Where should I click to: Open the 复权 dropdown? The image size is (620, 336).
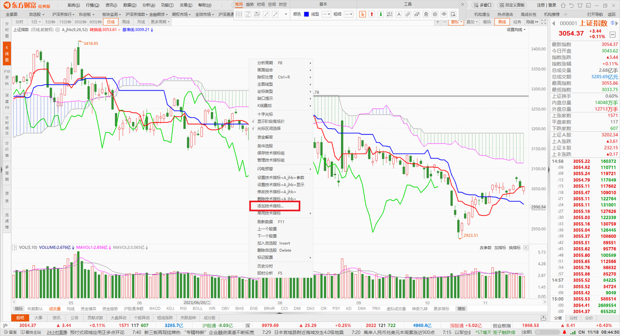point(455,22)
